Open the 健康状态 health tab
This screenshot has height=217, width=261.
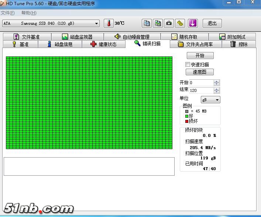[x=103, y=44]
